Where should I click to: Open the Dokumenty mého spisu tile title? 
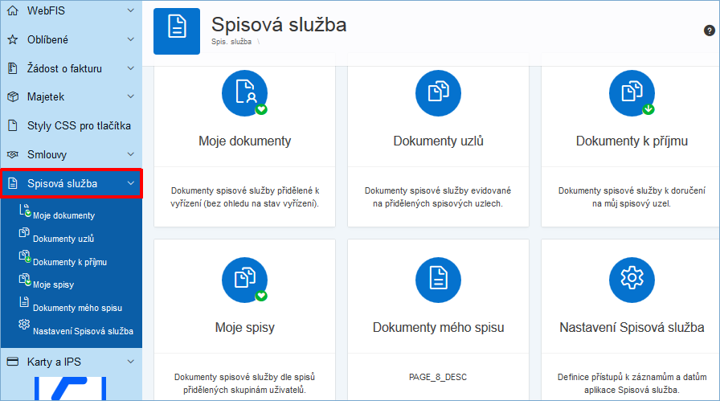tap(439, 328)
